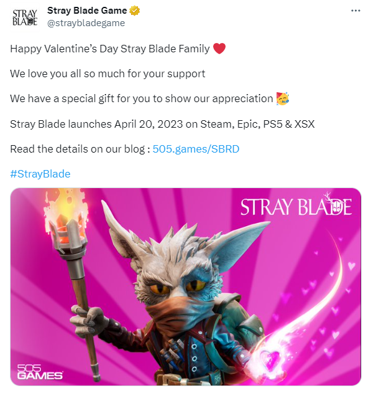Click the Stray Blade logo in image

(296, 205)
